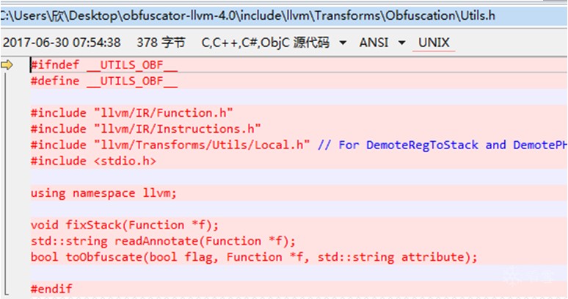Click the ANSI encoding label
The image size is (568, 299).
(x=374, y=43)
